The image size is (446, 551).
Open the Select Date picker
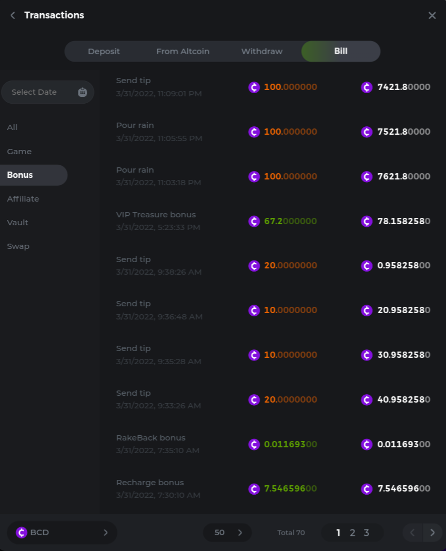(x=42, y=92)
